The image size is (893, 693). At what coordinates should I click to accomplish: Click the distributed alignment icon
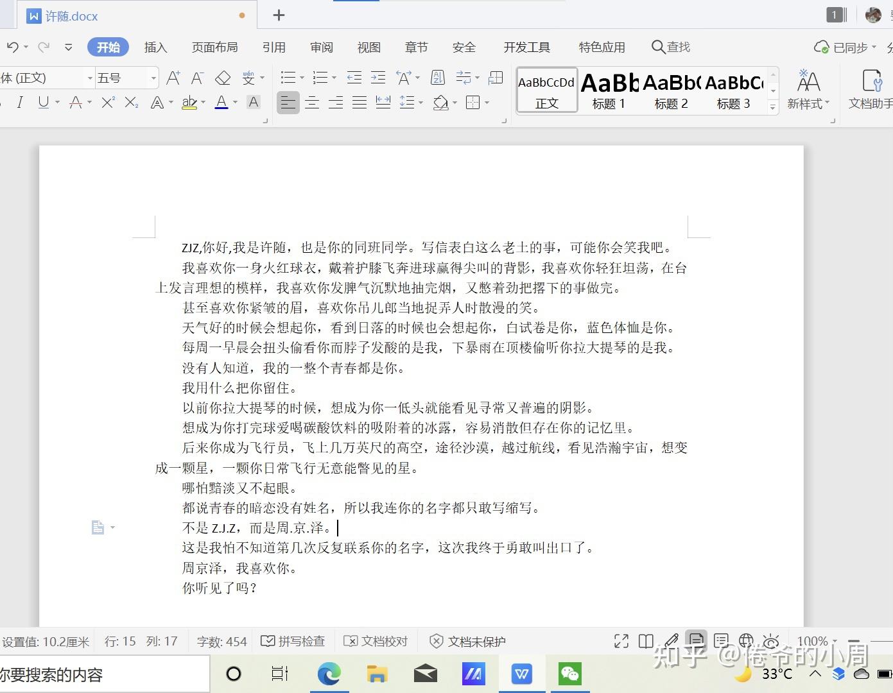pyautogui.click(x=383, y=102)
